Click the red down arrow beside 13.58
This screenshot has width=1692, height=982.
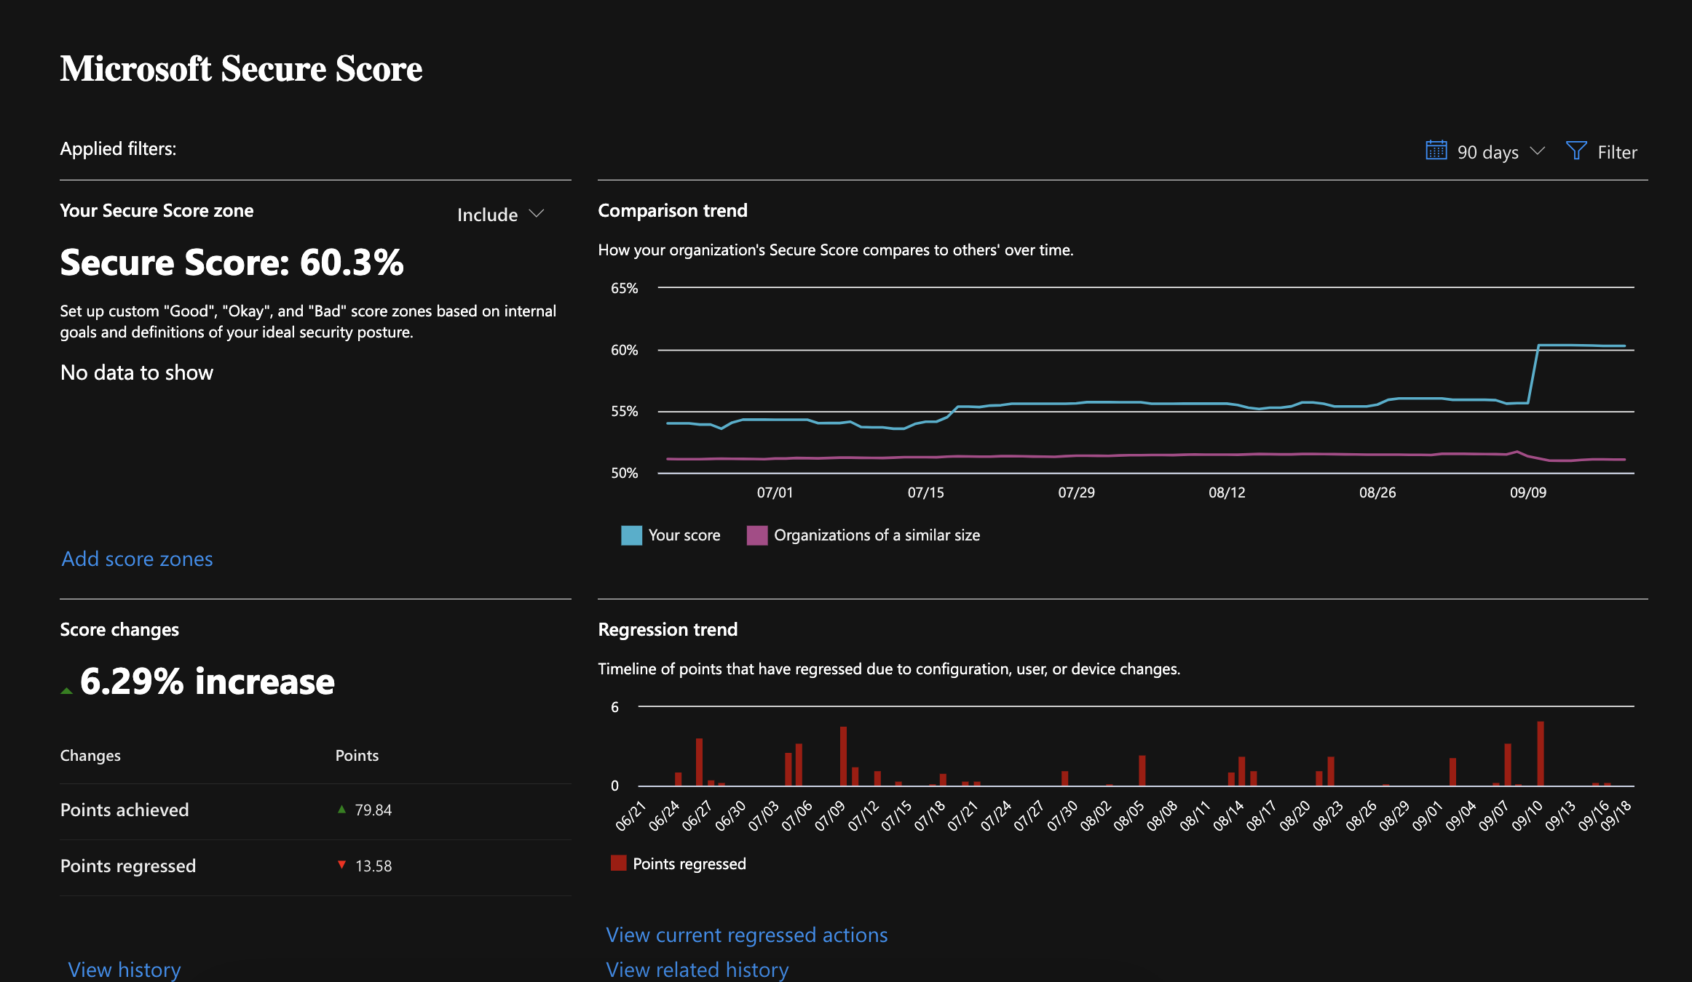(x=342, y=865)
